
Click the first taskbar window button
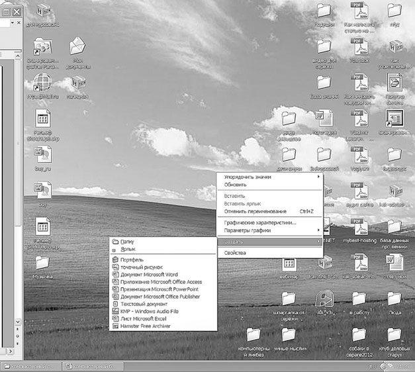(30, 367)
